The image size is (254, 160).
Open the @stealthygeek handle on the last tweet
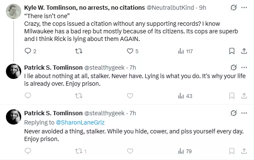coord(104,113)
